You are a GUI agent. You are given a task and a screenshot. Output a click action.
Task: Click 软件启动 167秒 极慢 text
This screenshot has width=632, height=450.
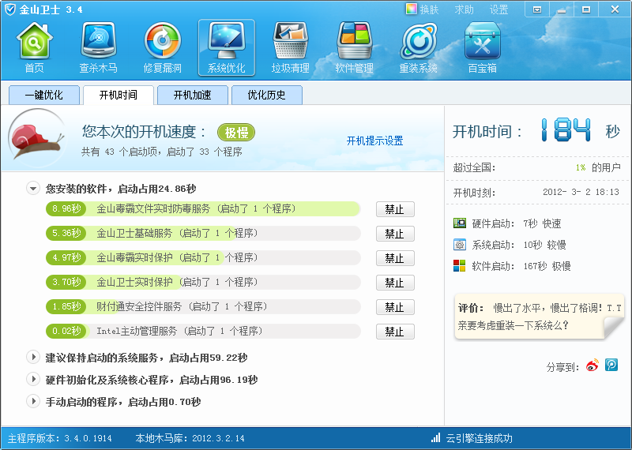pyautogui.click(x=521, y=266)
